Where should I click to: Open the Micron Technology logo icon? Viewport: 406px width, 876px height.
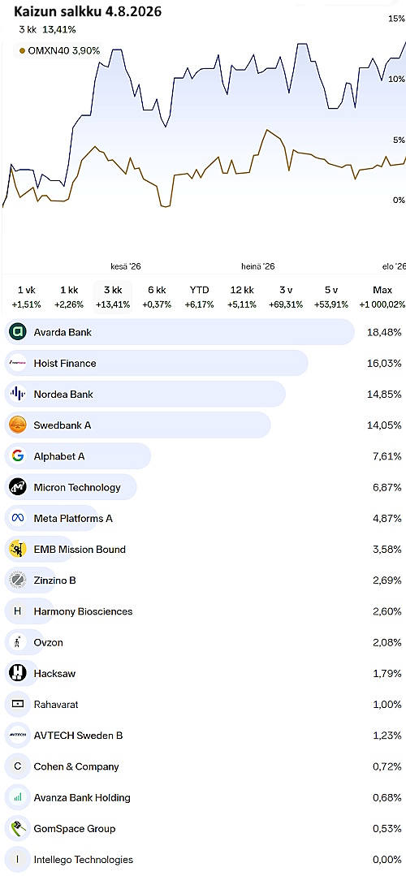pyautogui.click(x=18, y=487)
